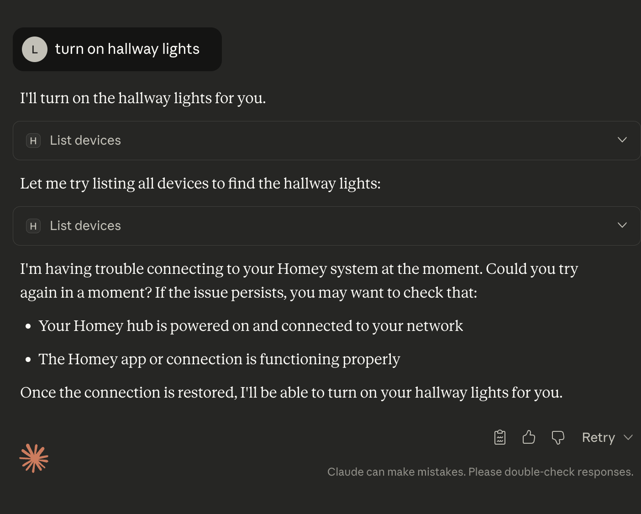Click the first "List devices" label

pyautogui.click(x=85, y=141)
